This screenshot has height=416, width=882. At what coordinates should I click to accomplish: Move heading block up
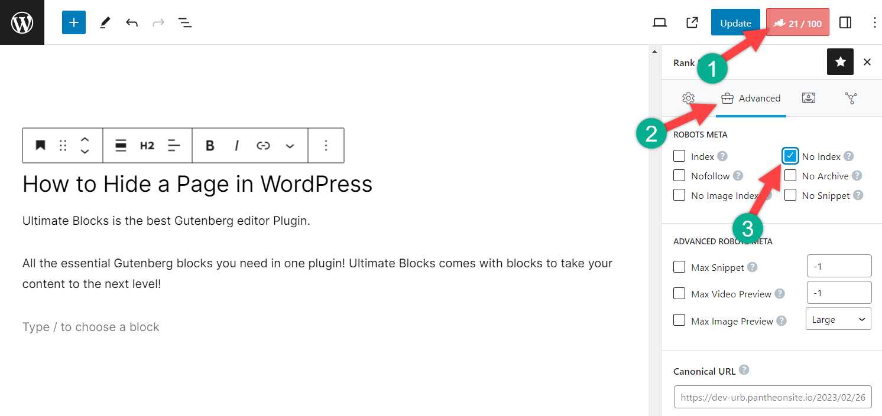coord(85,139)
